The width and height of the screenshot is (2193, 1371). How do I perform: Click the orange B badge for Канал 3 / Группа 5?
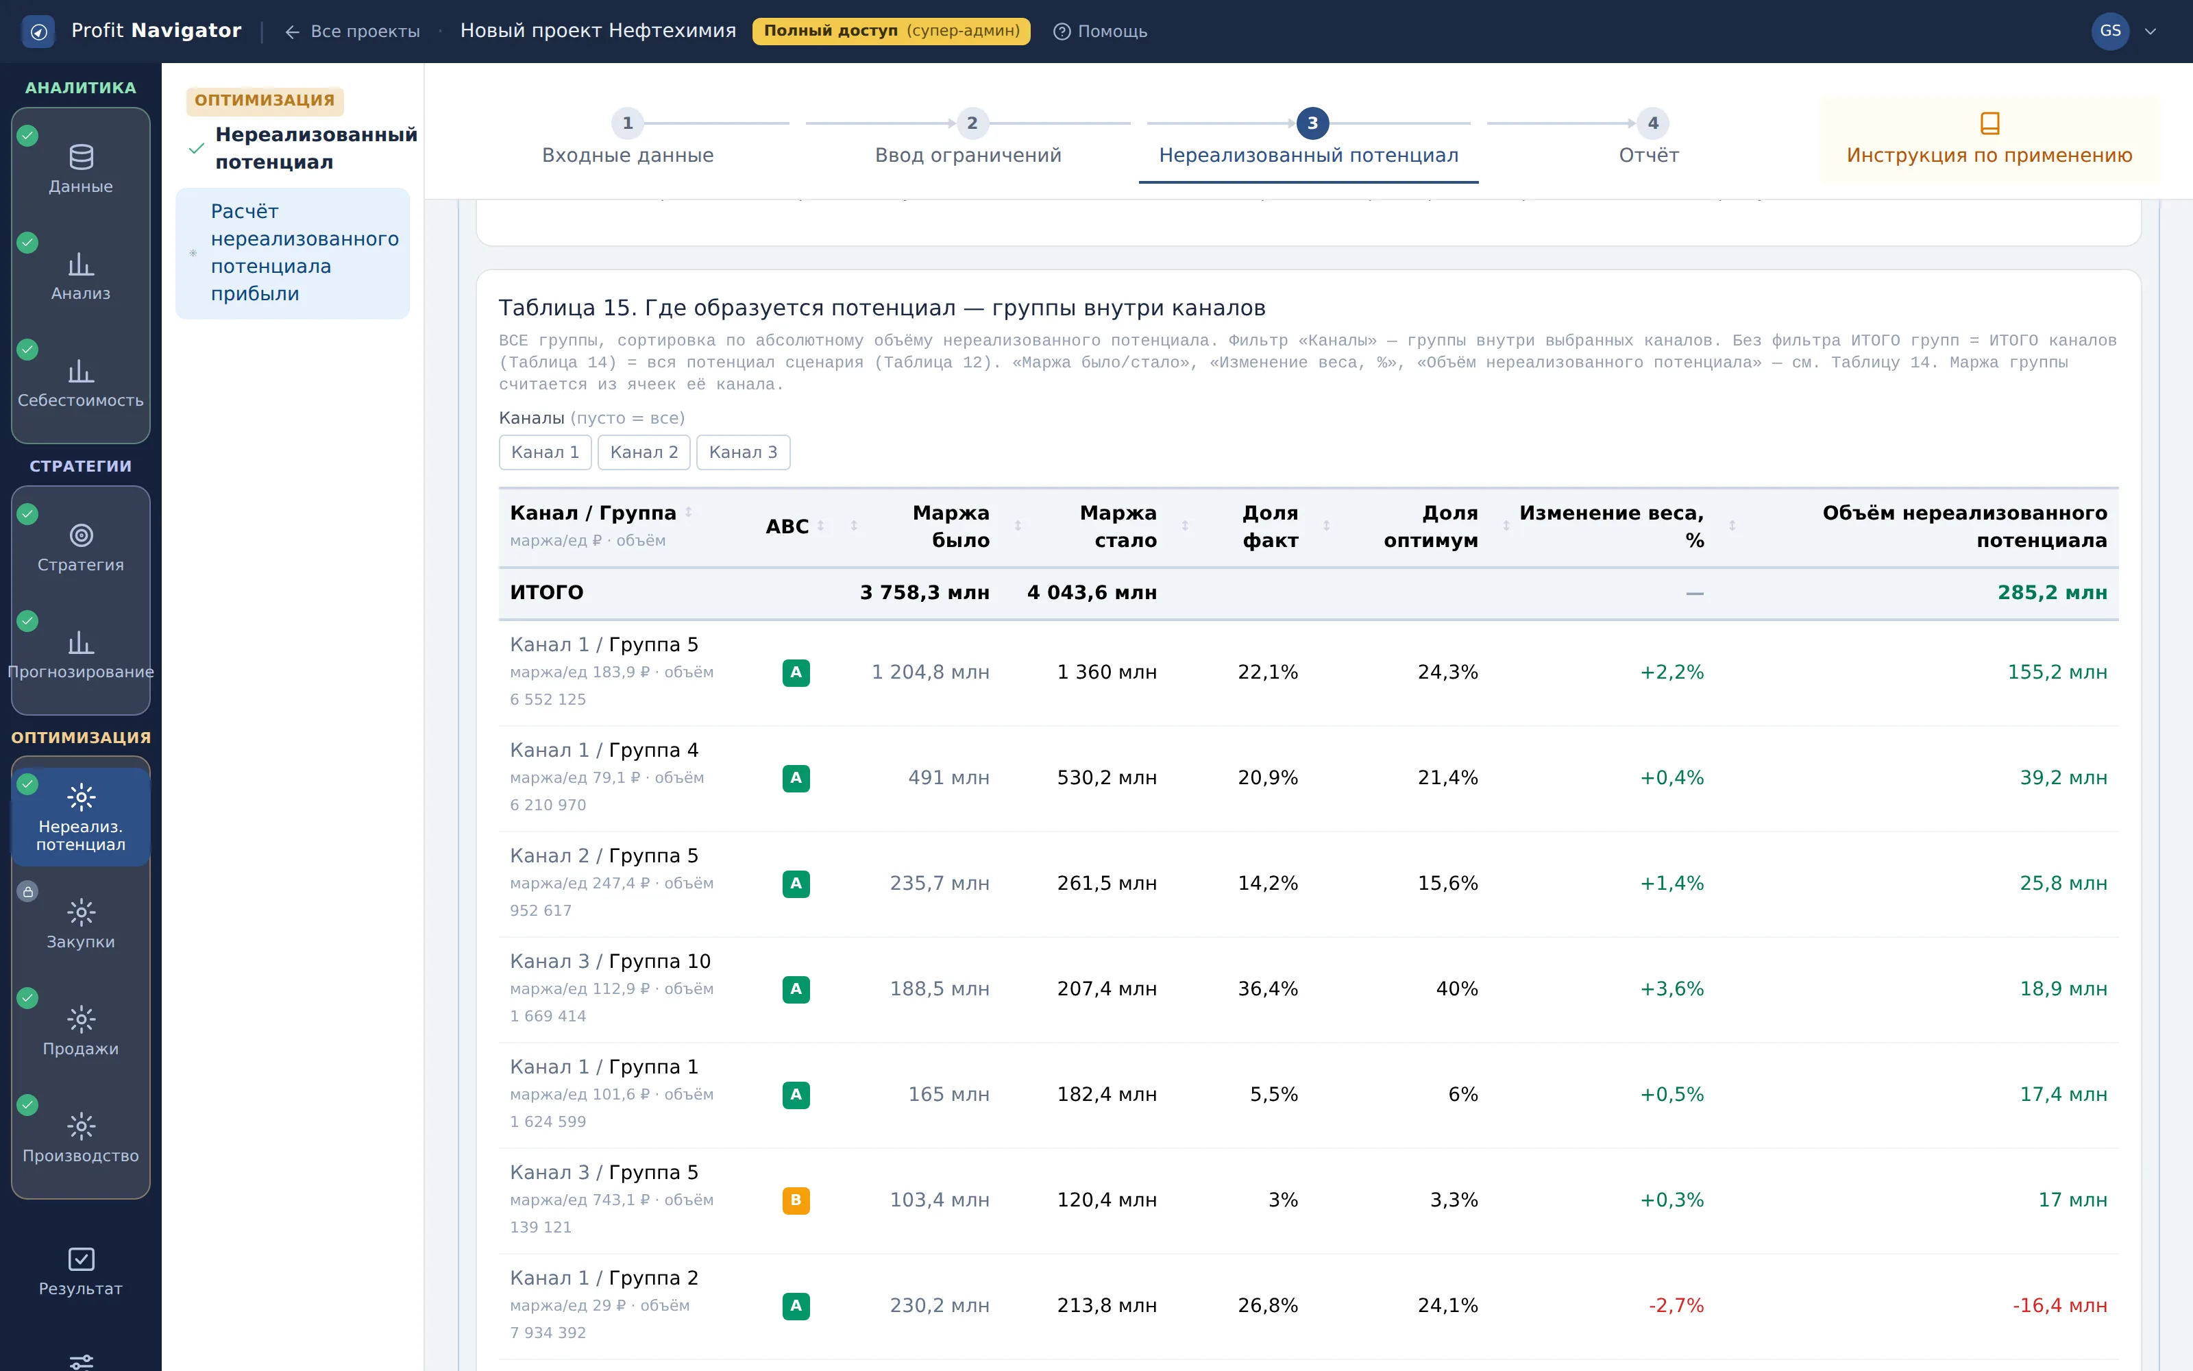pyautogui.click(x=796, y=1200)
